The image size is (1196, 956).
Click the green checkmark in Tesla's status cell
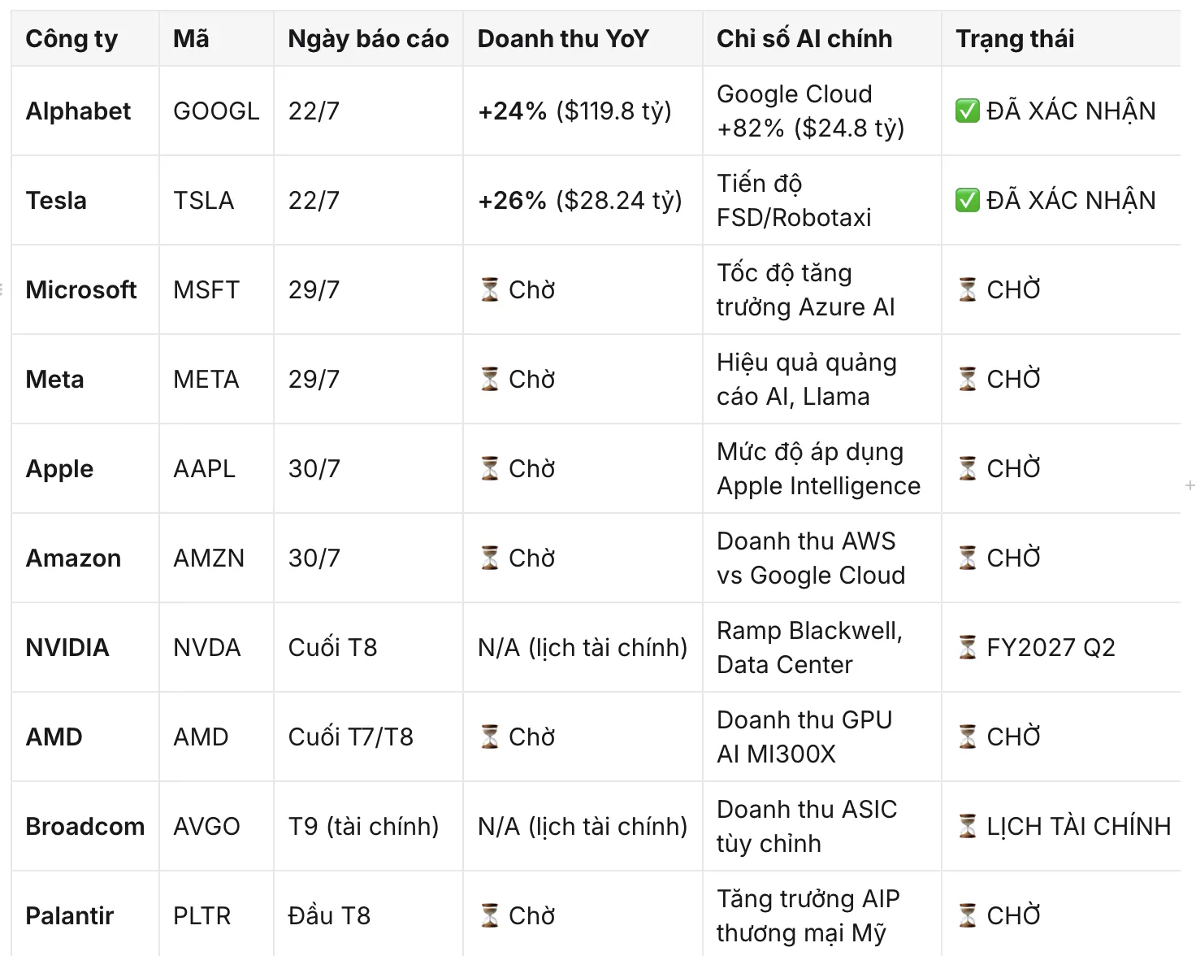(967, 200)
